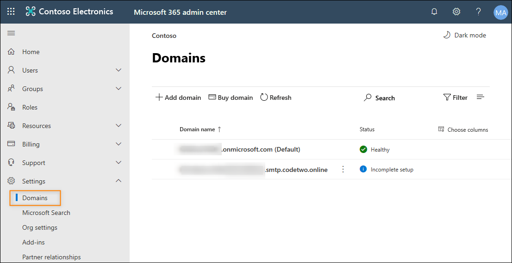Open Microsoft Search settings
The height and width of the screenshot is (263, 512).
point(46,213)
